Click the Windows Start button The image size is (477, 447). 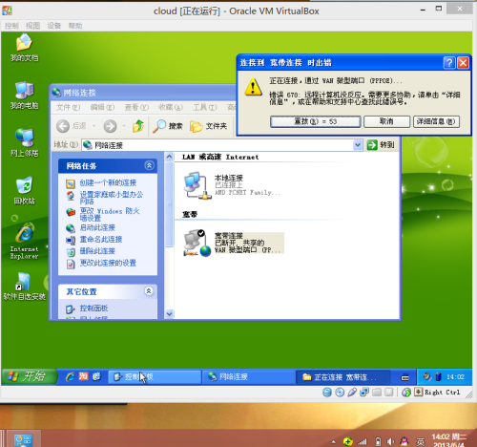pos(30,376)
